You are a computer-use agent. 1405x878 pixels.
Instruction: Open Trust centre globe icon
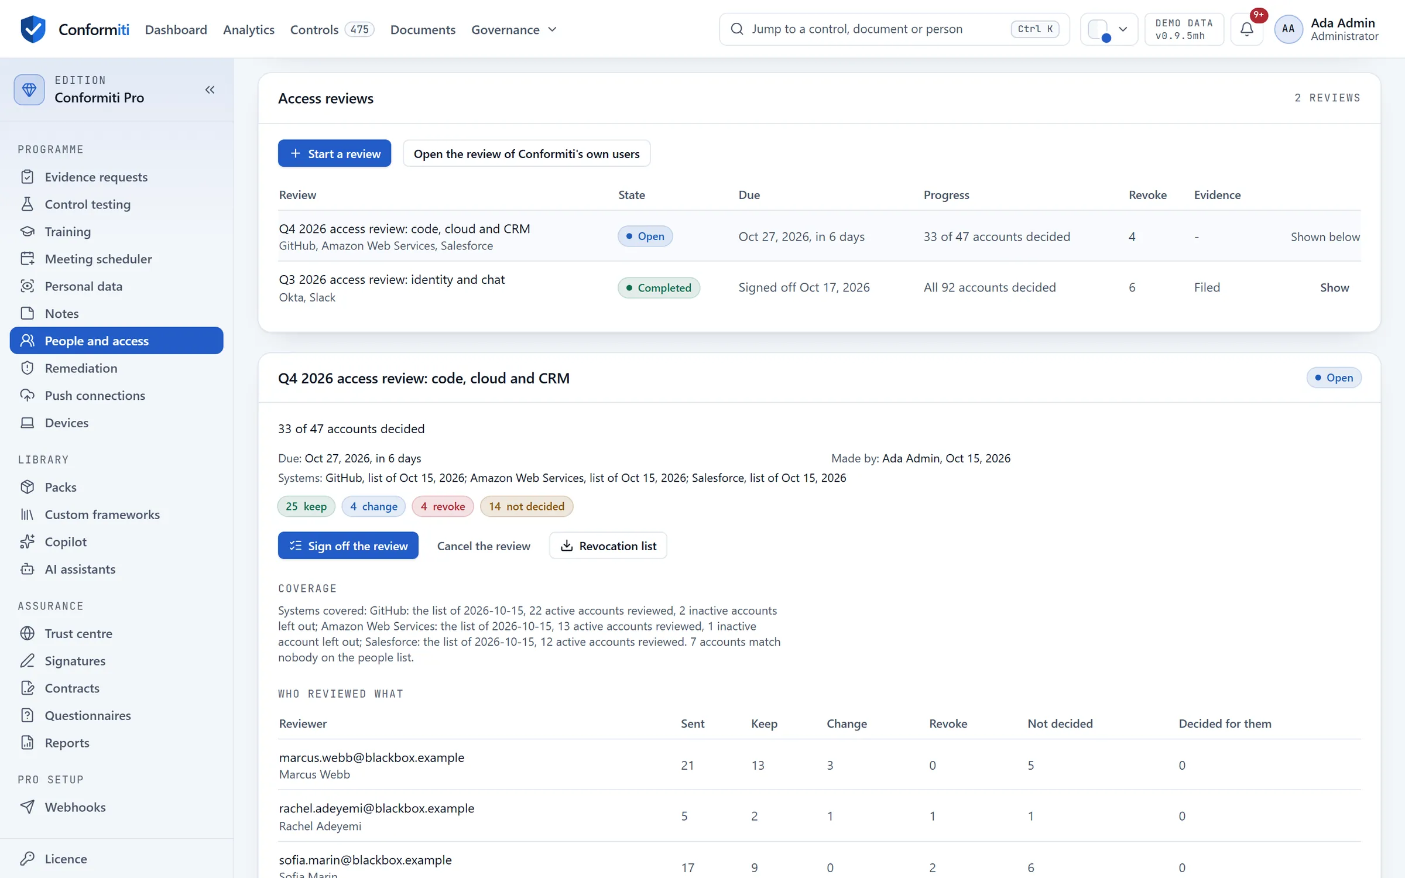[x=27, y=633]
